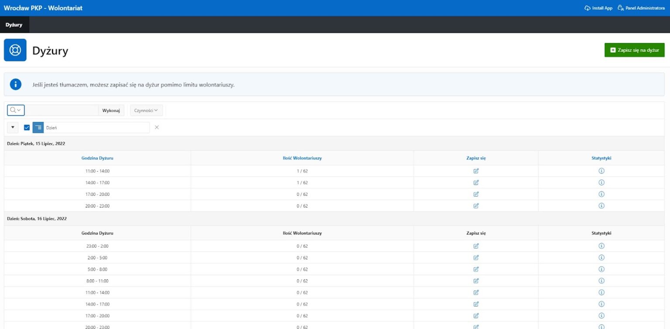670x329 pixels.
Task: Open info icon for Saturday 8:00 - 11:00 shift
Action: [x=601, y=280]
